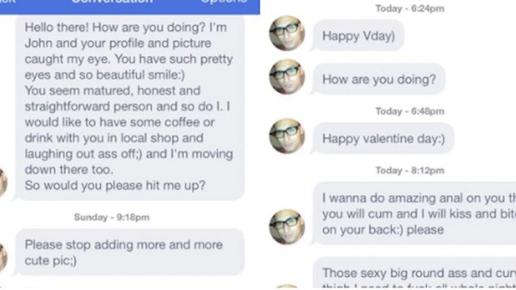Viewport: 516px width, 290px height.
Task: Select partial avatar beside 'Please stop adding' message
Action: [x=4, y=258]
